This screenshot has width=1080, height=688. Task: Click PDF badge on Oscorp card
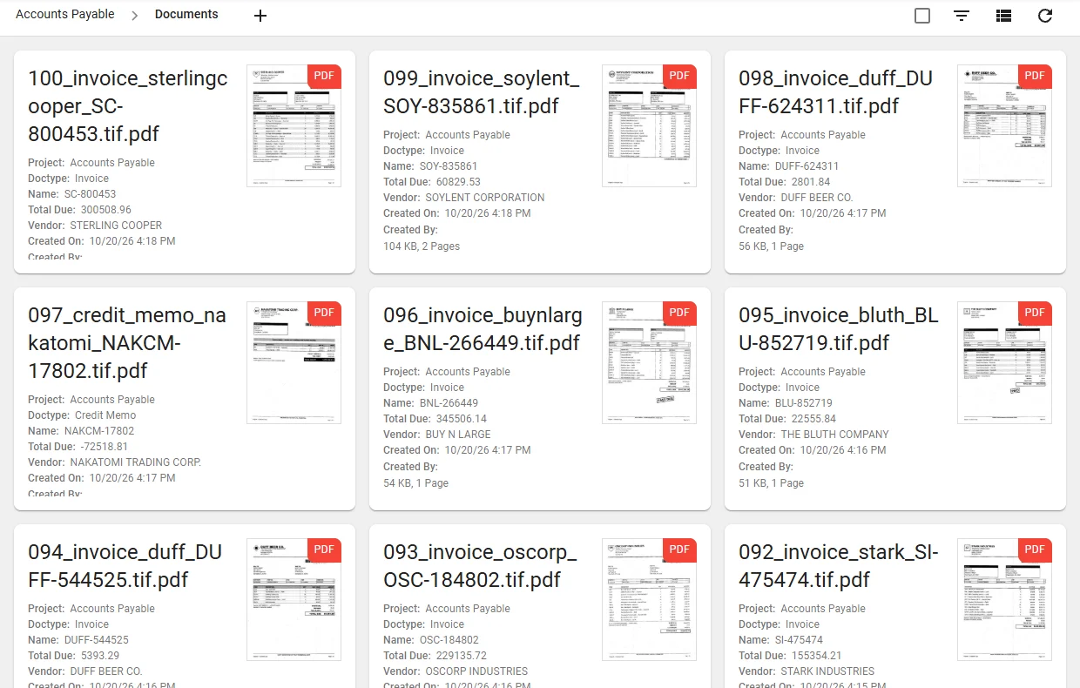click(x=679, y=550)
